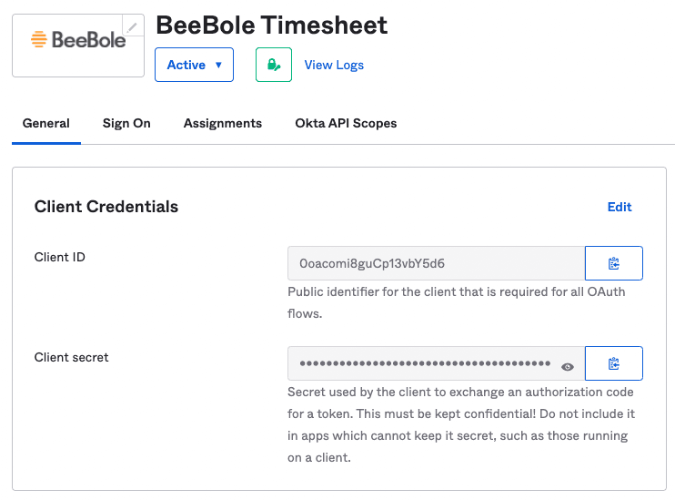Image resolution: width=675 pixels, height=500 pixels.
Task: Click the pencil icon to edit the app logo
Action: tap(134, 26)
